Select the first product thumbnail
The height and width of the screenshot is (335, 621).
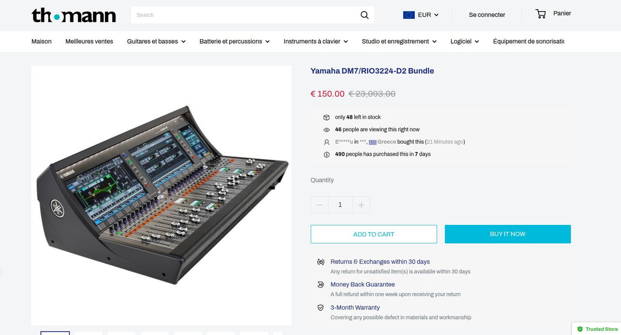[x=55, y=333]
